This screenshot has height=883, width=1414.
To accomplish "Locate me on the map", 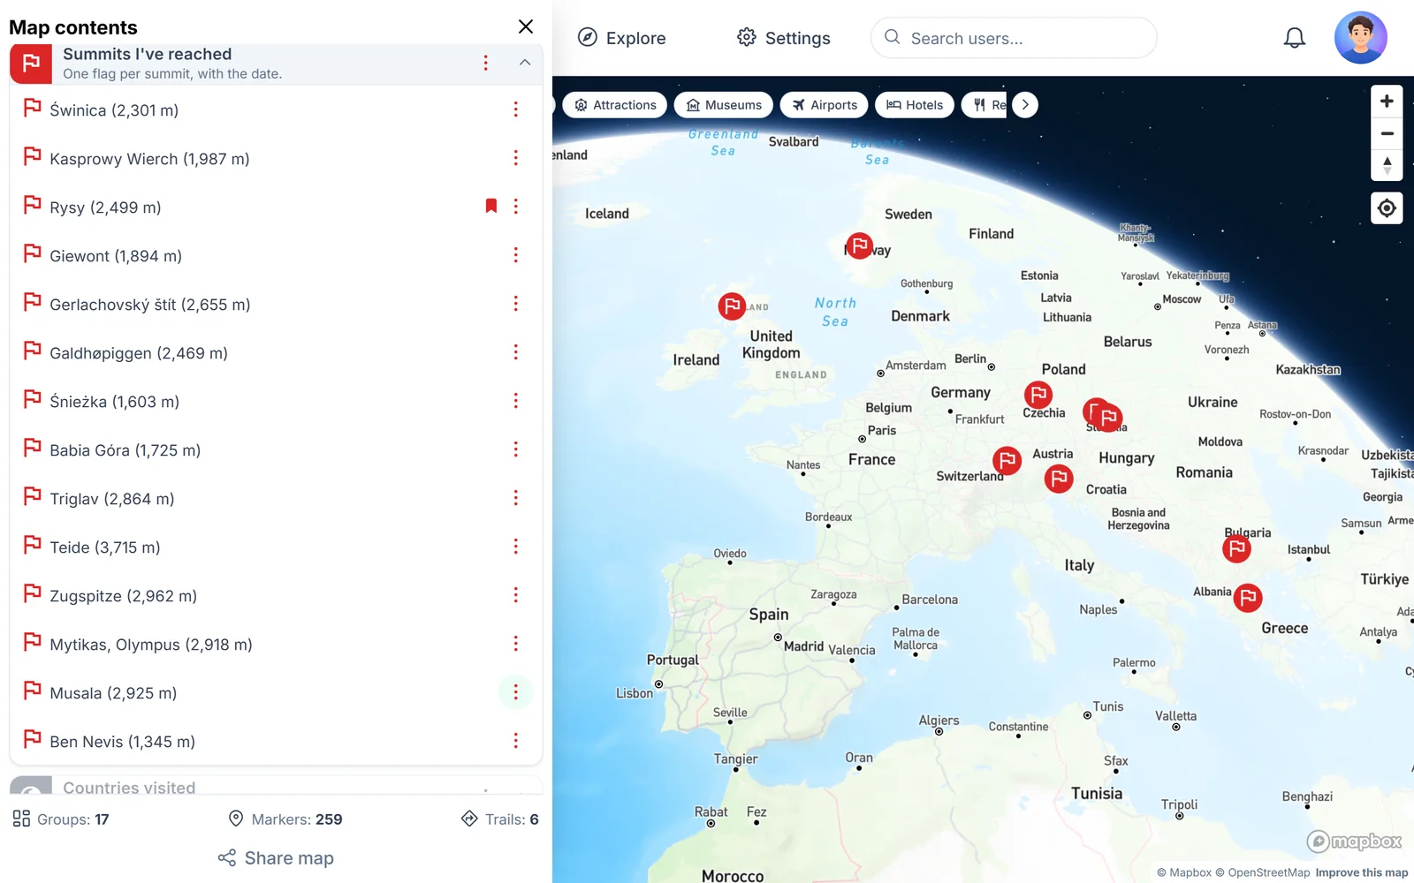I will [x=1387, y=208].
